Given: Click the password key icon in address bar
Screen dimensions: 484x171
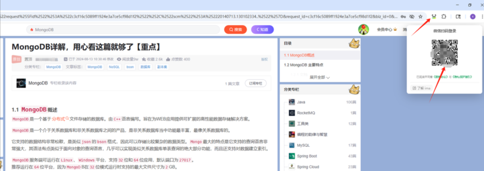Looking at the screenshot, I should pos(403,17).
